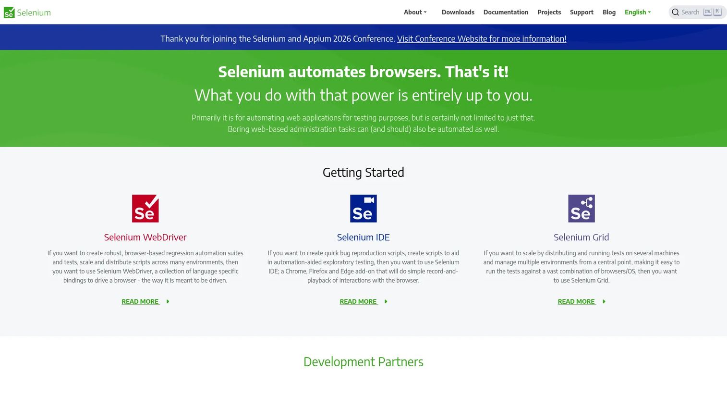
Task: Click the Selenium IDE description paragraph
Action: [363, 267]
